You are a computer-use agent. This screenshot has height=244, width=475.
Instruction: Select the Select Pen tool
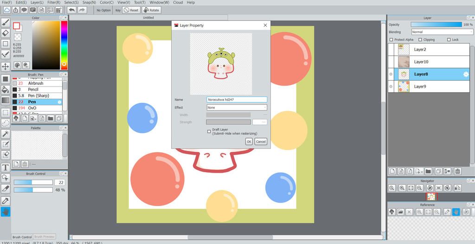pyautogui.click(x=6, y=144)
